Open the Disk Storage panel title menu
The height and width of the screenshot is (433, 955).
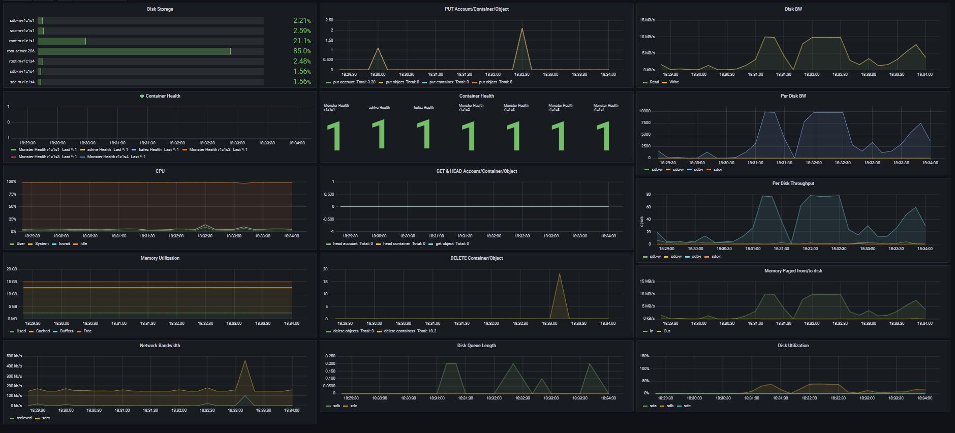pos(160,9)
